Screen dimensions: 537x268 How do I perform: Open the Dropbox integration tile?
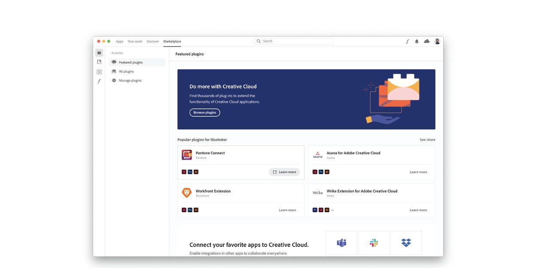(406, 243)
